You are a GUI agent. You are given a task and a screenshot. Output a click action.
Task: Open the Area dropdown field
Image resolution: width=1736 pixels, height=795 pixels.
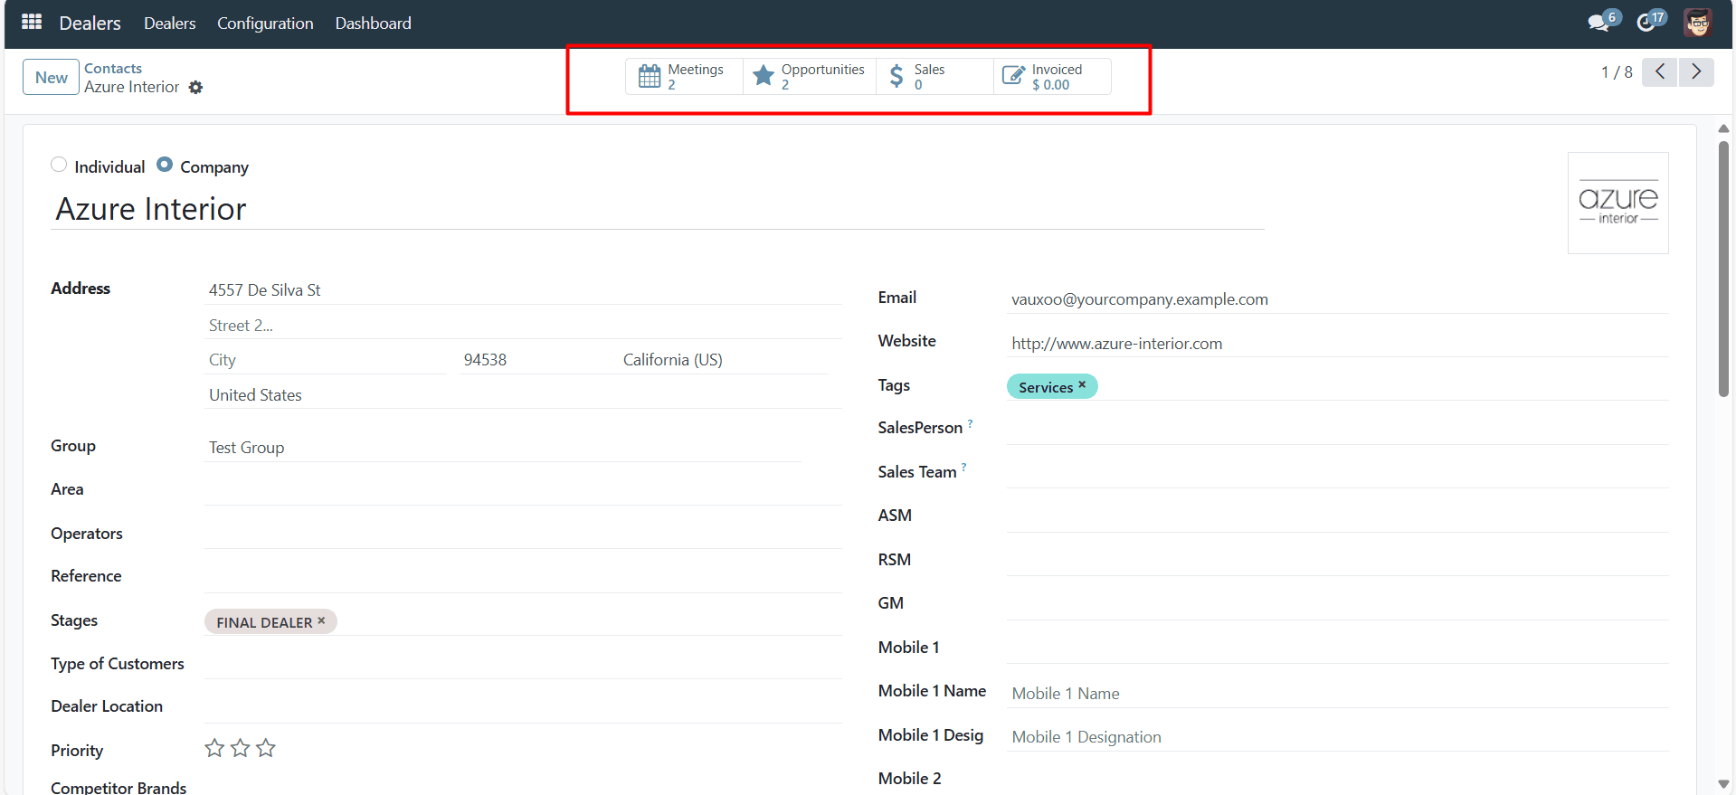[x=523, y=490]
